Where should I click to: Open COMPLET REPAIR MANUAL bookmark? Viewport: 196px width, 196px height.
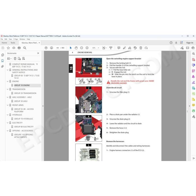(25, 65)
